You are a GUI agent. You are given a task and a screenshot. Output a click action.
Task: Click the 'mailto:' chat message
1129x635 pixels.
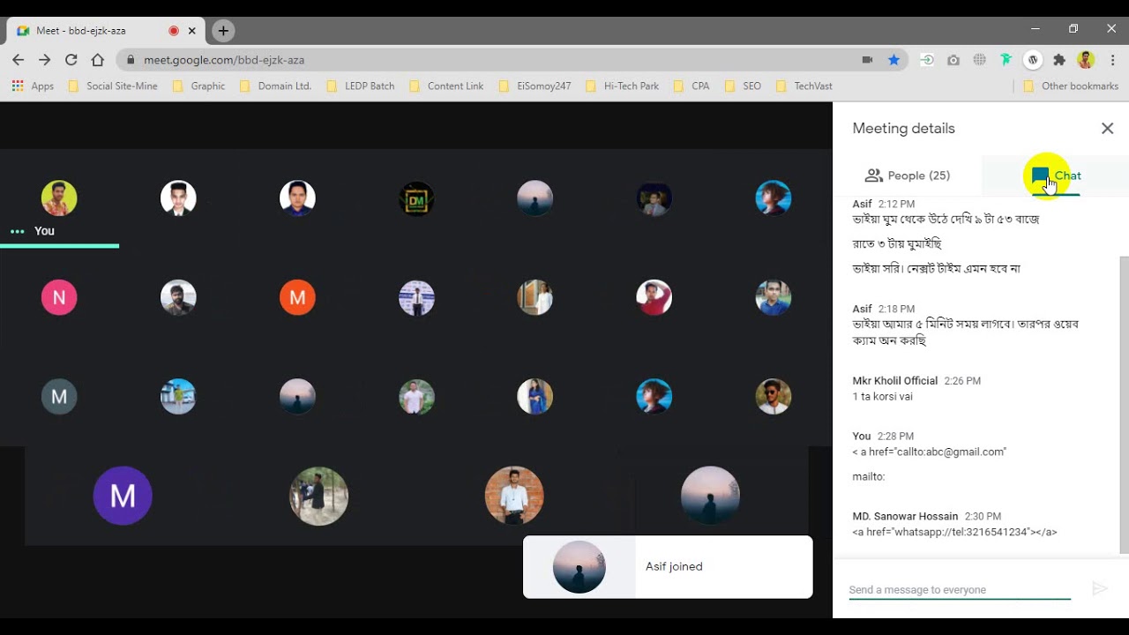868,476
